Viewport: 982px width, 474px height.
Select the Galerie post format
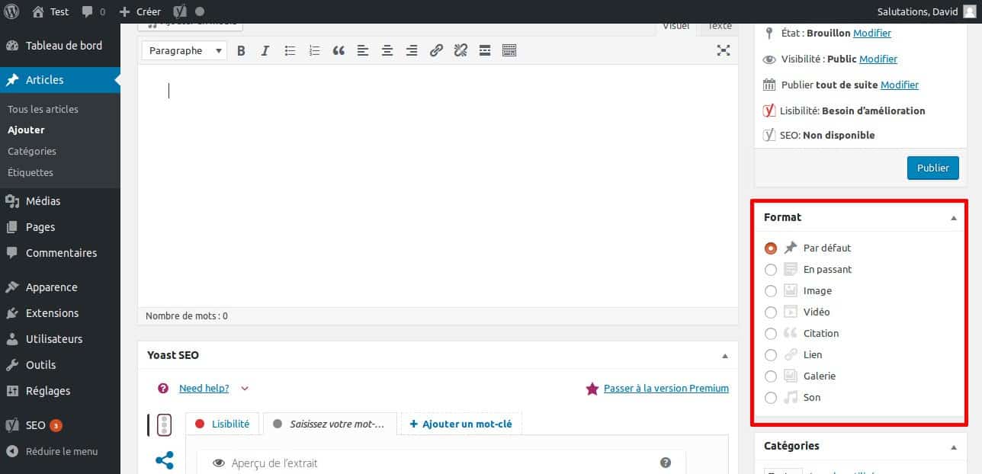click(x=771, y=376)
